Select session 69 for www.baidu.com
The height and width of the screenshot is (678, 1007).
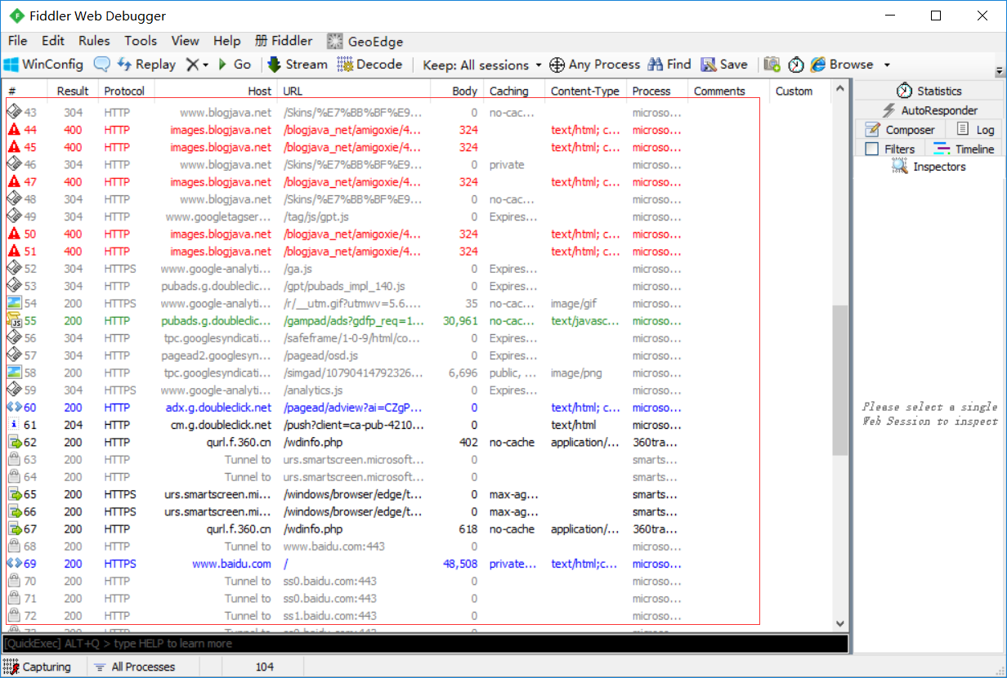pyautogui.click(x=231, y=564)
